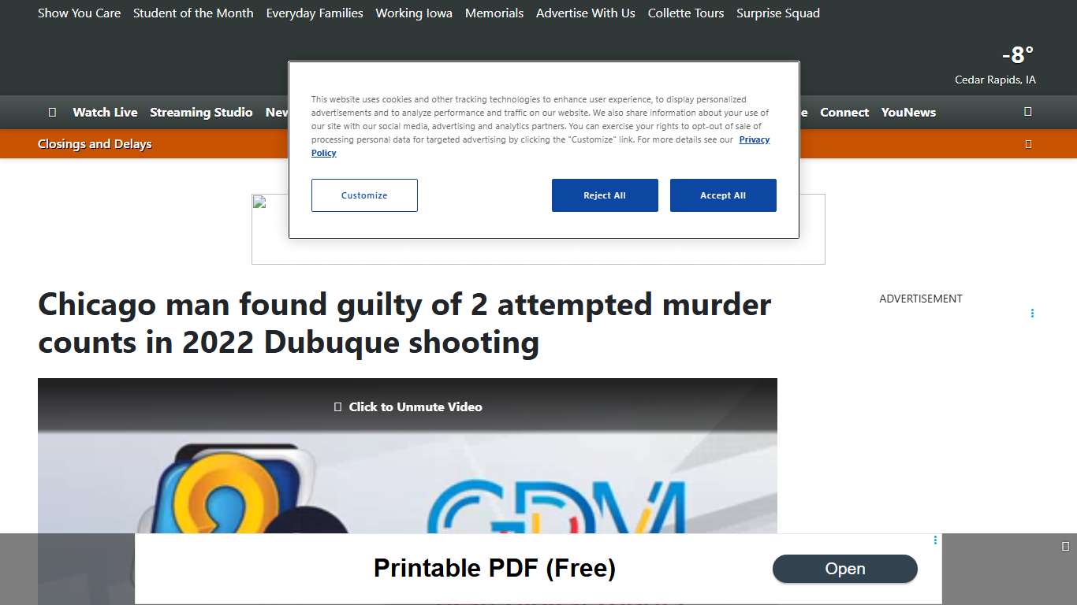Open the site navigation menu icon
Viewport: 1077px width, 605px height.
tap(53, 112)
